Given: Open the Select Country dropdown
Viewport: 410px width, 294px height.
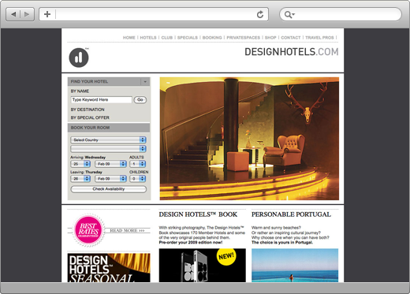Looking at the screenshot, I should (108, 140).
